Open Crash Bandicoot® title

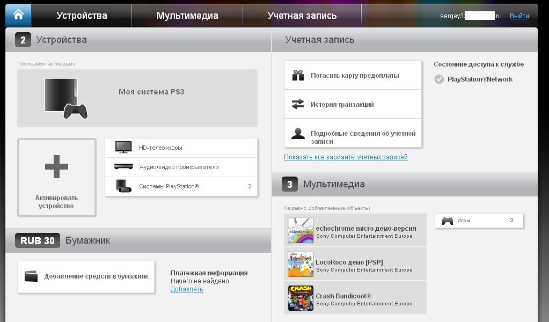click(343, 296)
